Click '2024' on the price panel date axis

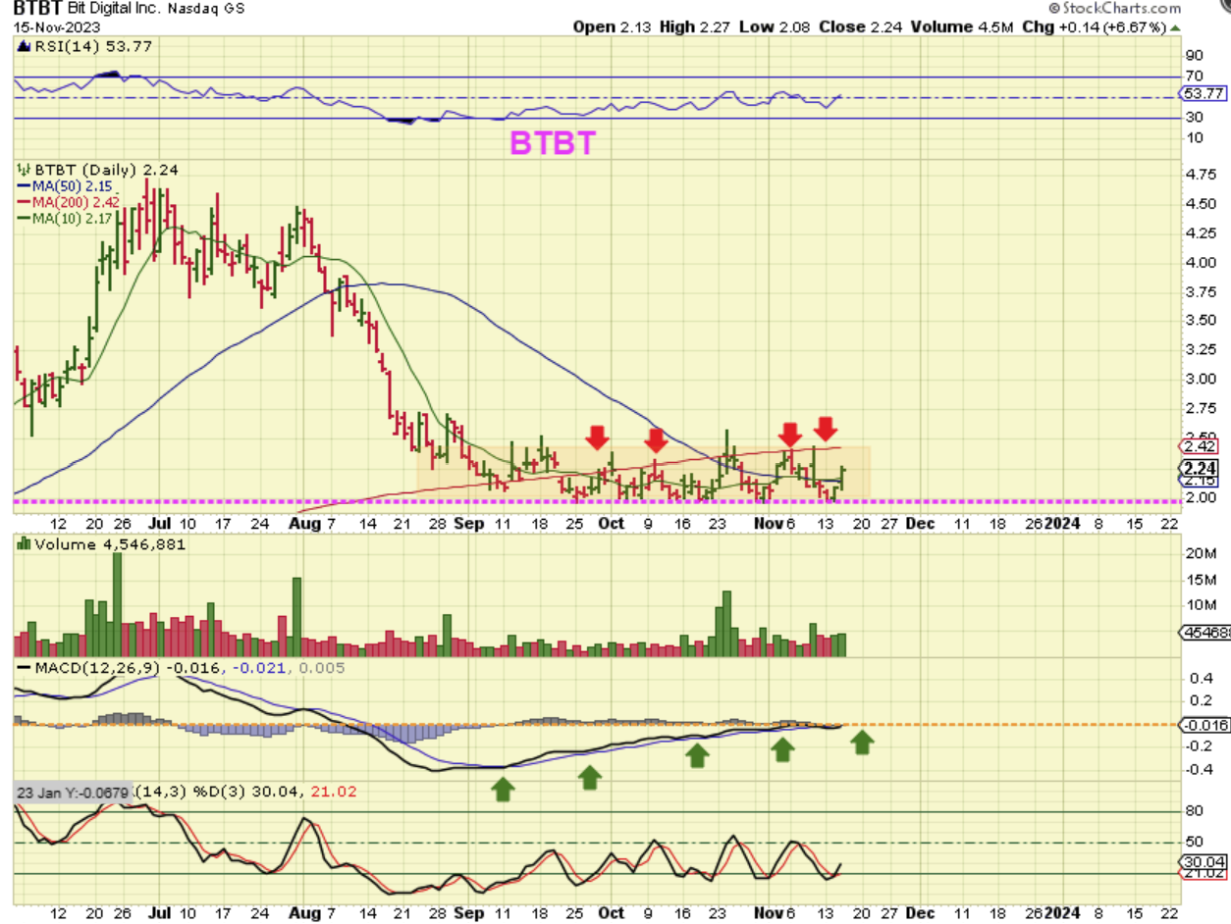tap(1063, 523)
